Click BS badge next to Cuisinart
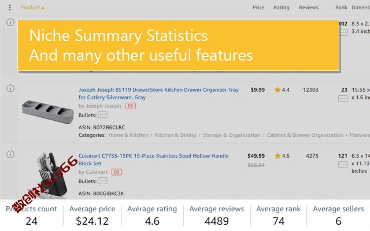The image size is (370, 231). point(117,172)
